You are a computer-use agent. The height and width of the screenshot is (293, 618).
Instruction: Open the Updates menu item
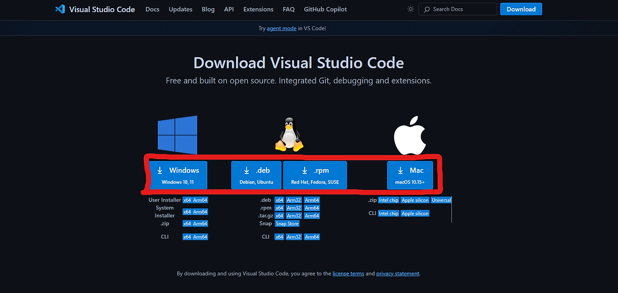[x=181, y=9]
